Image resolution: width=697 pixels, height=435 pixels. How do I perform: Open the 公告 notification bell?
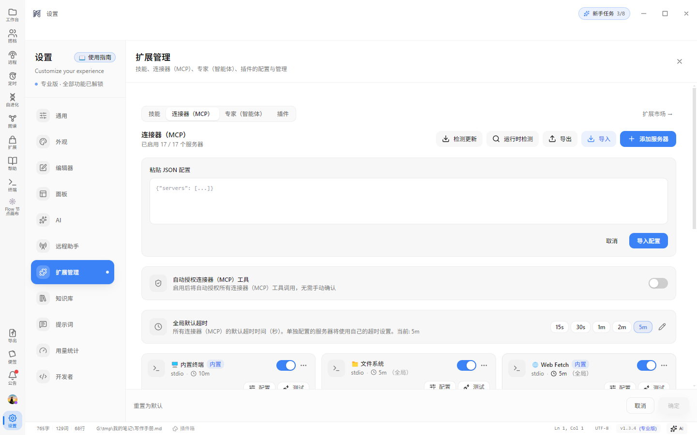[x=13, y=378]
